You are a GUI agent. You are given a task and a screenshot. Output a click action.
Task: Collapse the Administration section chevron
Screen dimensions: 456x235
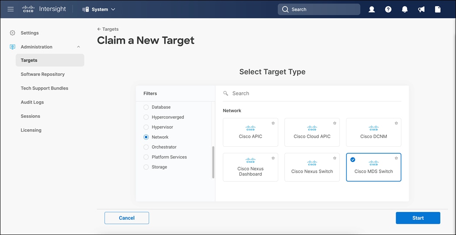pos(79,47)
